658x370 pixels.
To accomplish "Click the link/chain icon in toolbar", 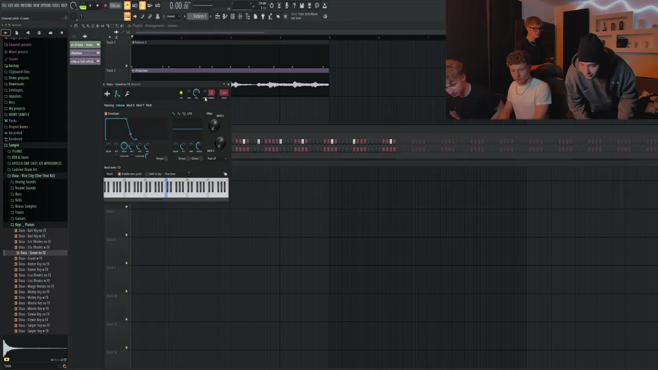I will click(150, 16).
